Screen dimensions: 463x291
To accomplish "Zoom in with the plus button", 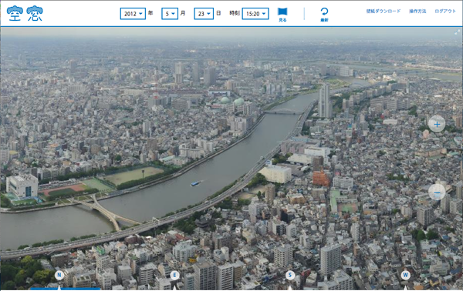I will 437,124.
